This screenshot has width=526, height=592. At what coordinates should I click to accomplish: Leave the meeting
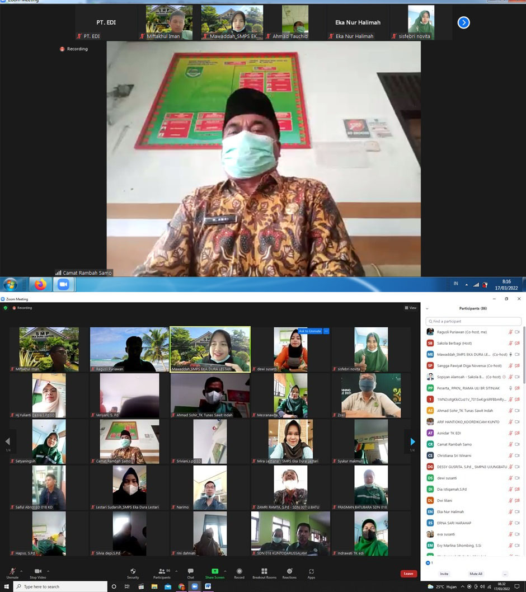click(x=408, y=574)
